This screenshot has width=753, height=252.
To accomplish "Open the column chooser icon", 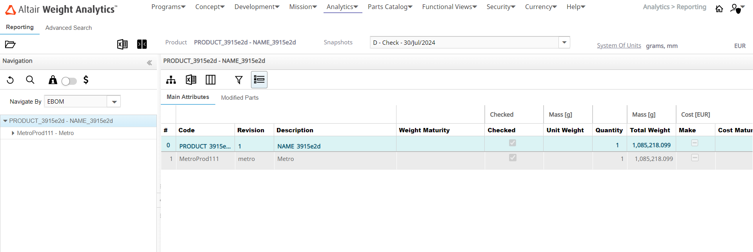I will pos(211,80).
